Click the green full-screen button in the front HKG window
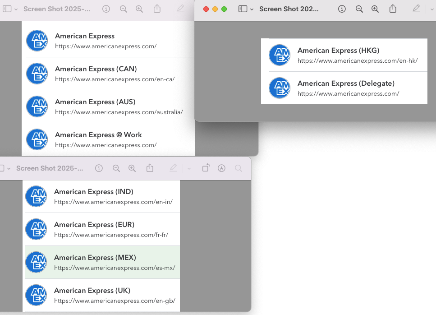The image size is (436, 315). pos(224,9)
